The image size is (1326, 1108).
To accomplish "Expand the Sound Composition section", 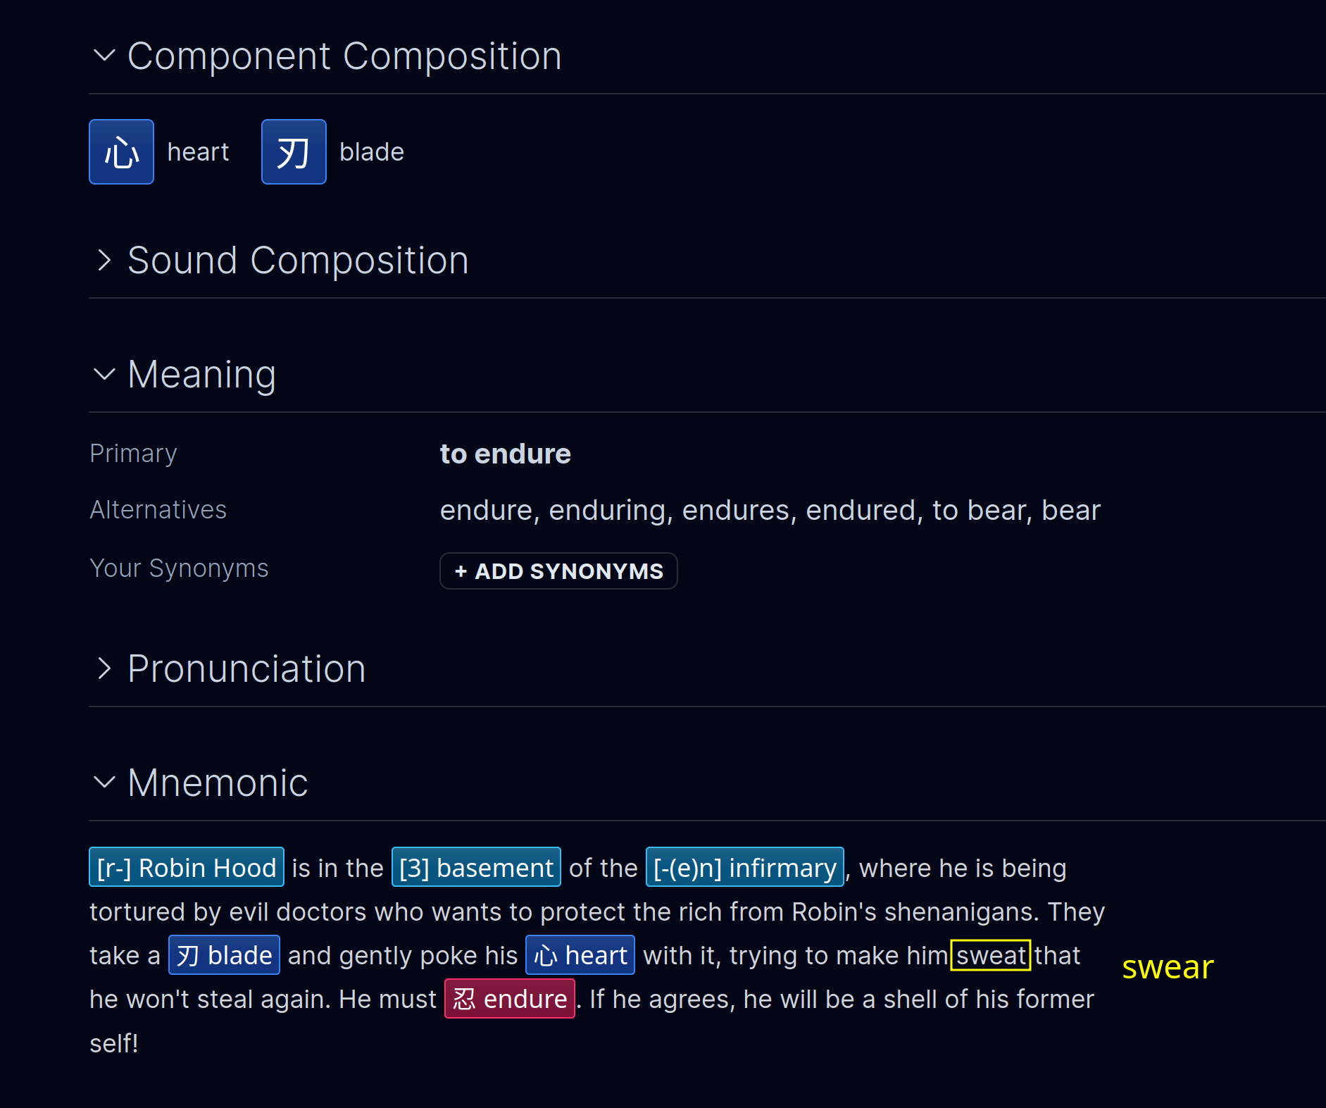I will click(104, 260).
